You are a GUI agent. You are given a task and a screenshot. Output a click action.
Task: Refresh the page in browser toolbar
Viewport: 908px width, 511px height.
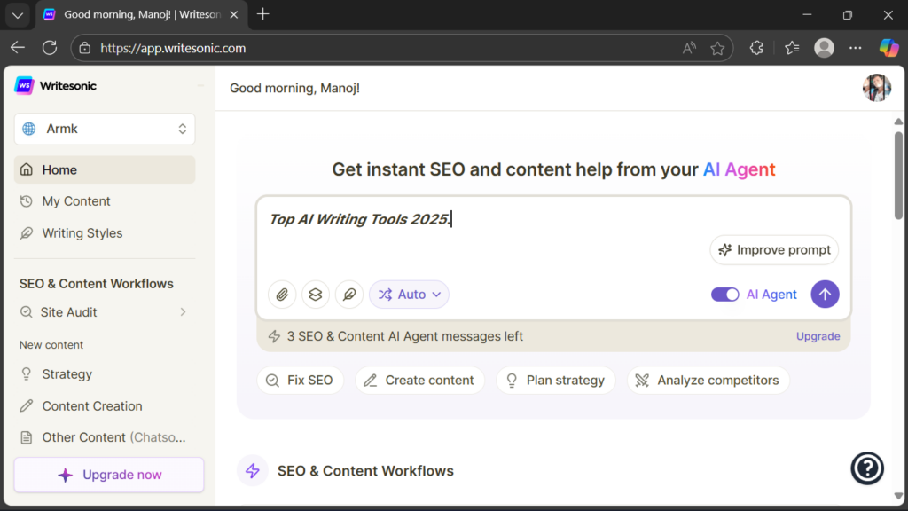(x=50, y=48)
